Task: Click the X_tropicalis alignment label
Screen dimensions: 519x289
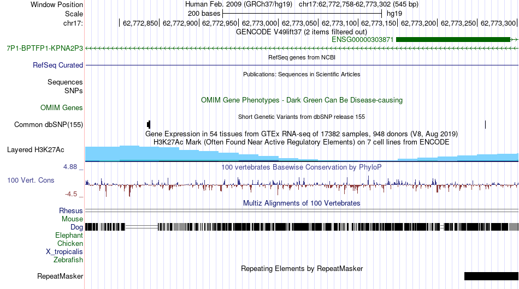Action: 64,252
